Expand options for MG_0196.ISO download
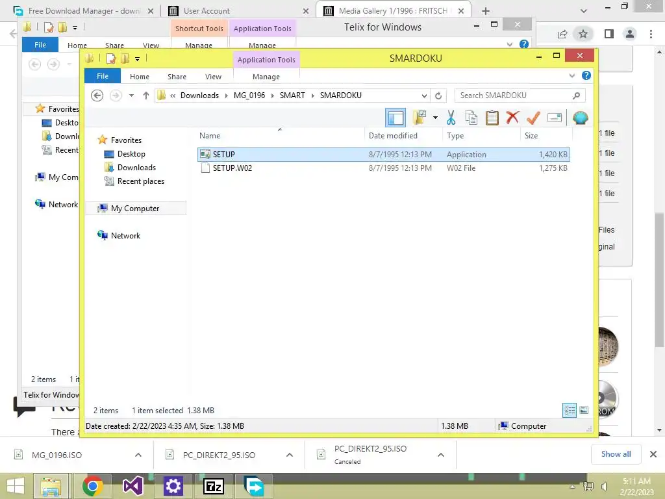The width and height of the screenshot is (665, 499). point(138,455)
